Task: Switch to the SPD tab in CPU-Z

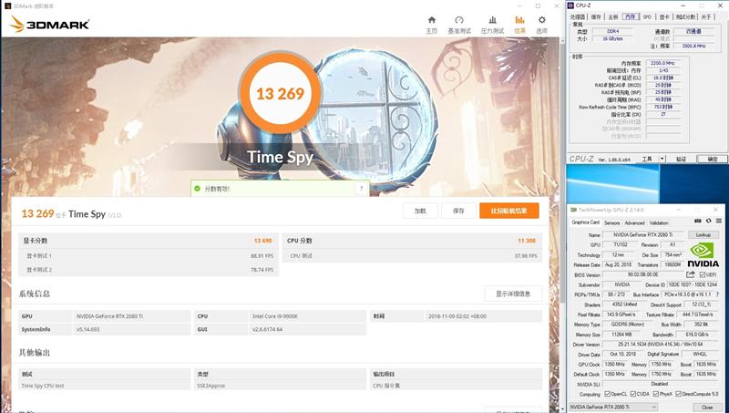Action: (646, 16)
